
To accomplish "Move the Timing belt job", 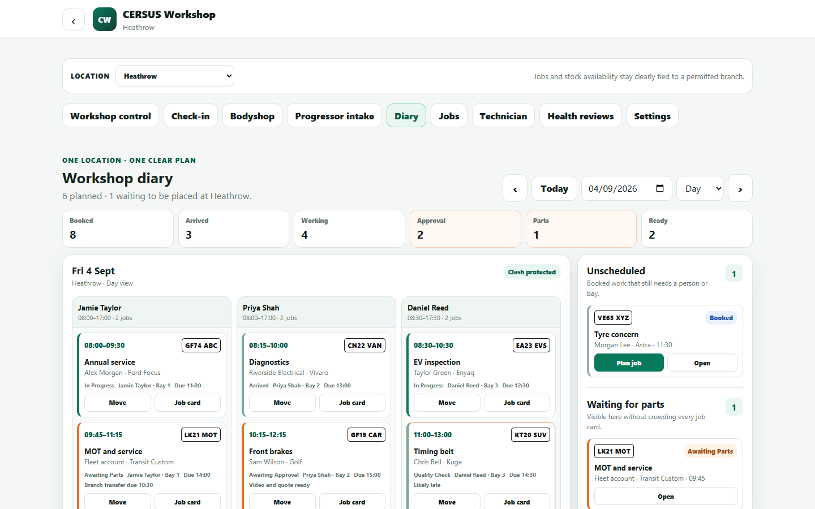I will coord(447,502).
